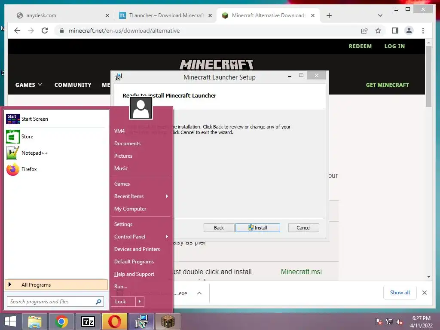Open COMMUNITY nav link

click(x=73, y=85)
